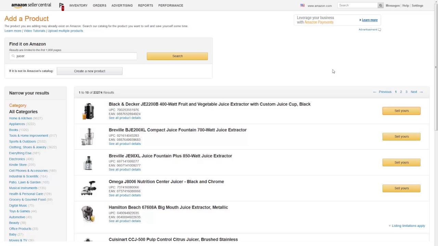438x246 pixels.
Task: Click Sell yours for Breville BJE200XL
Action: tap(401, 137)
